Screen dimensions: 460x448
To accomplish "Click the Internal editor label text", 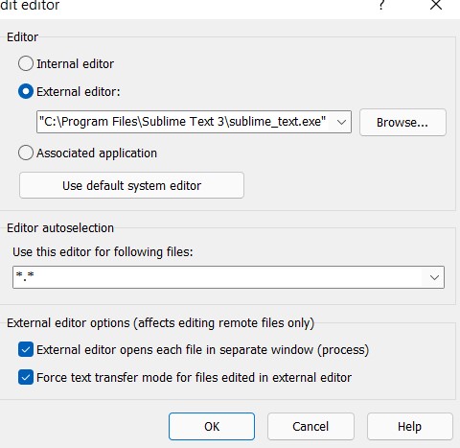I will (x=75, y=64).
